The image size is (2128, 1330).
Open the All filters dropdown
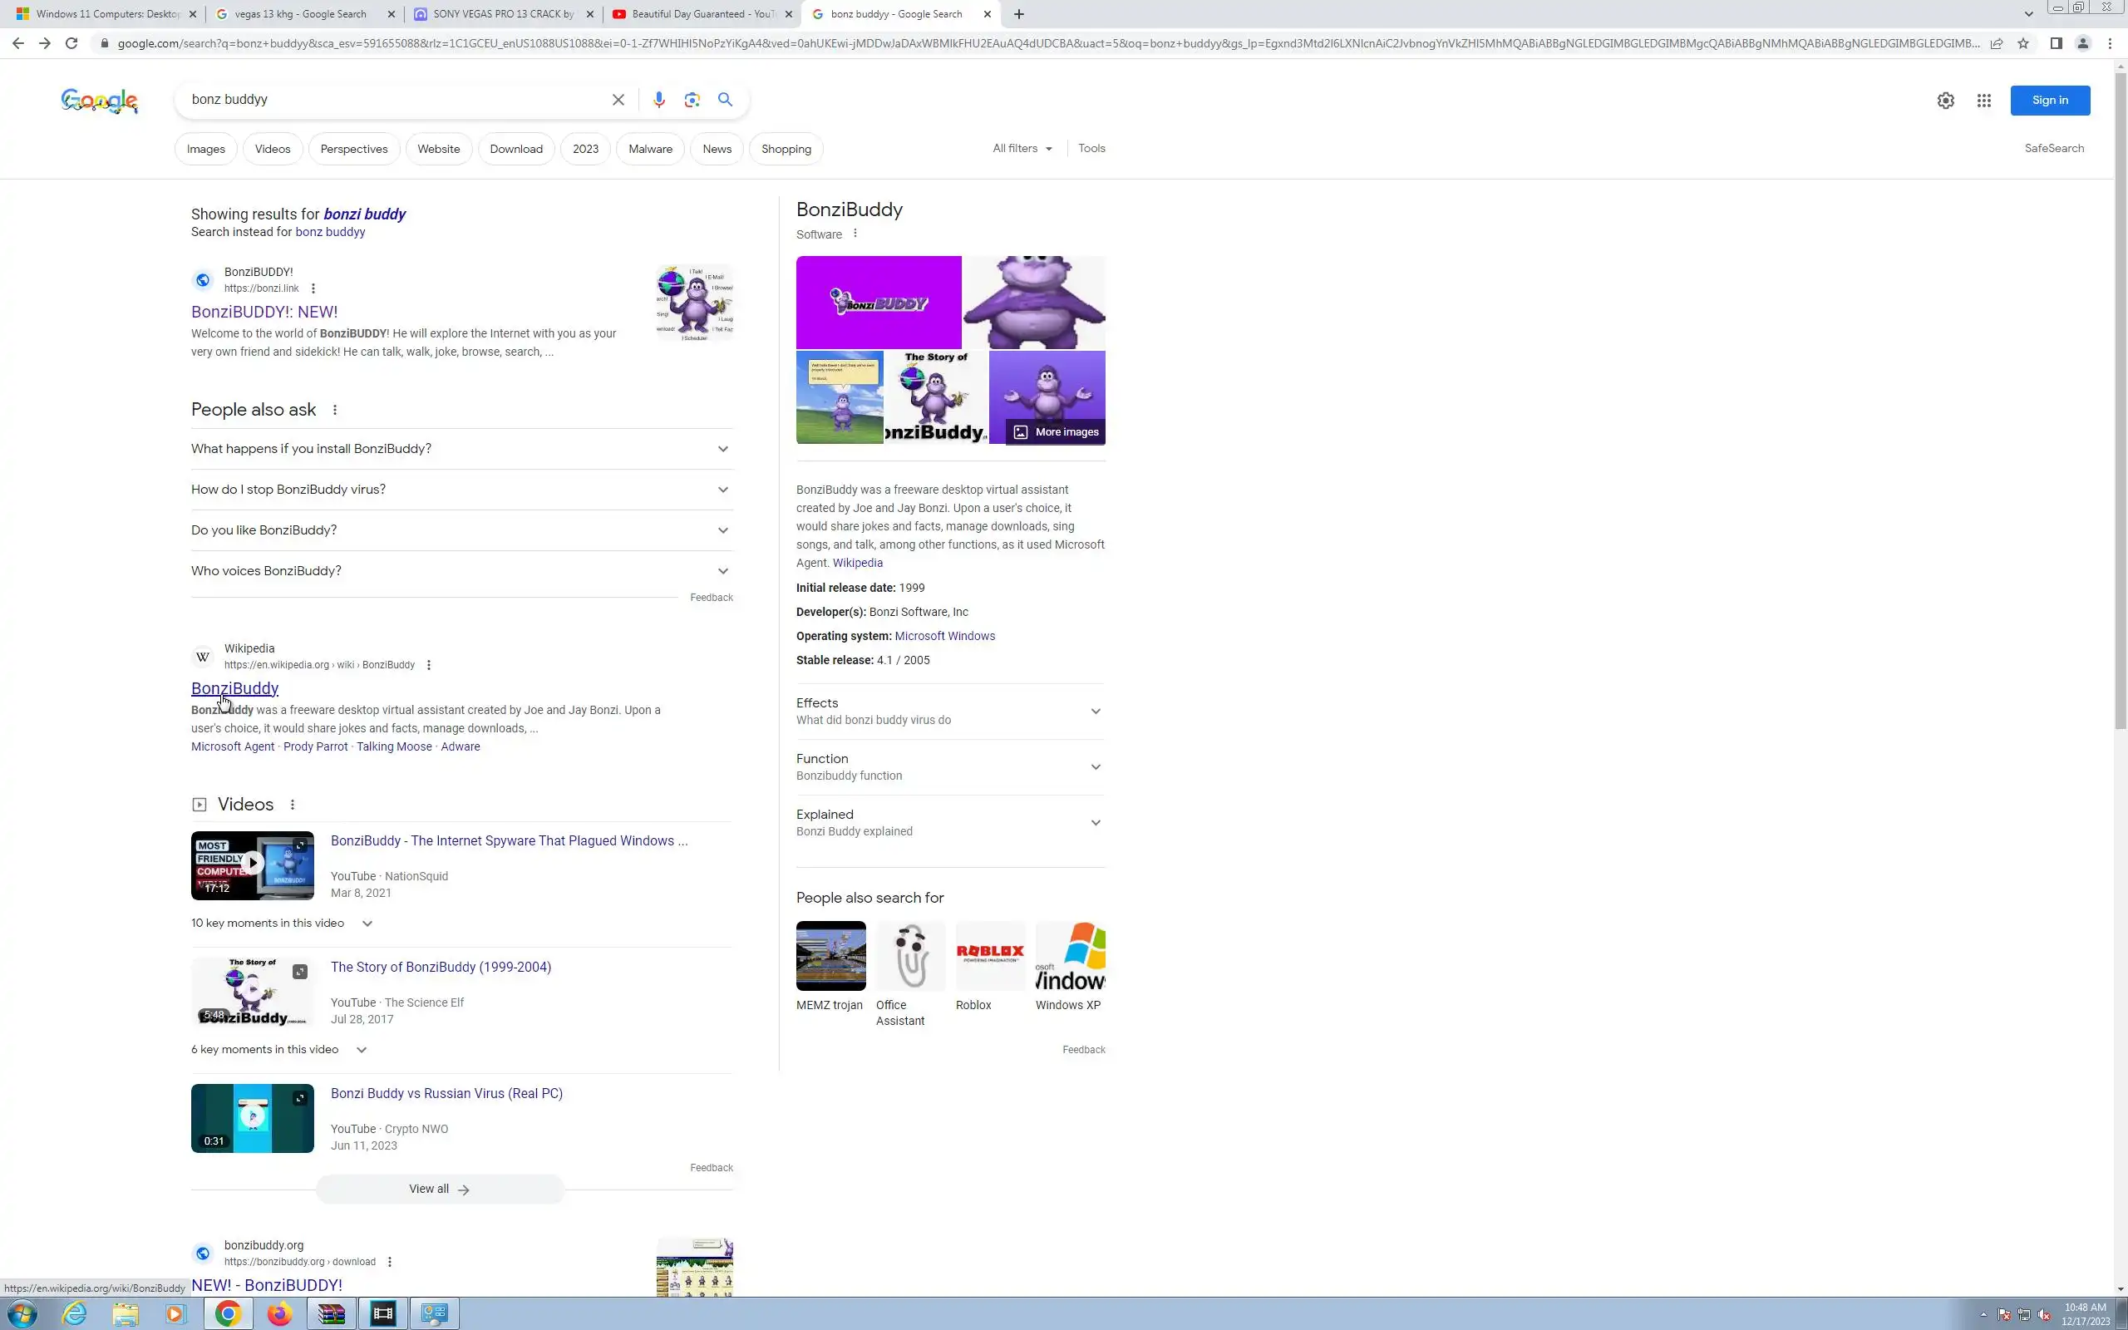[x=1022, y=149]
